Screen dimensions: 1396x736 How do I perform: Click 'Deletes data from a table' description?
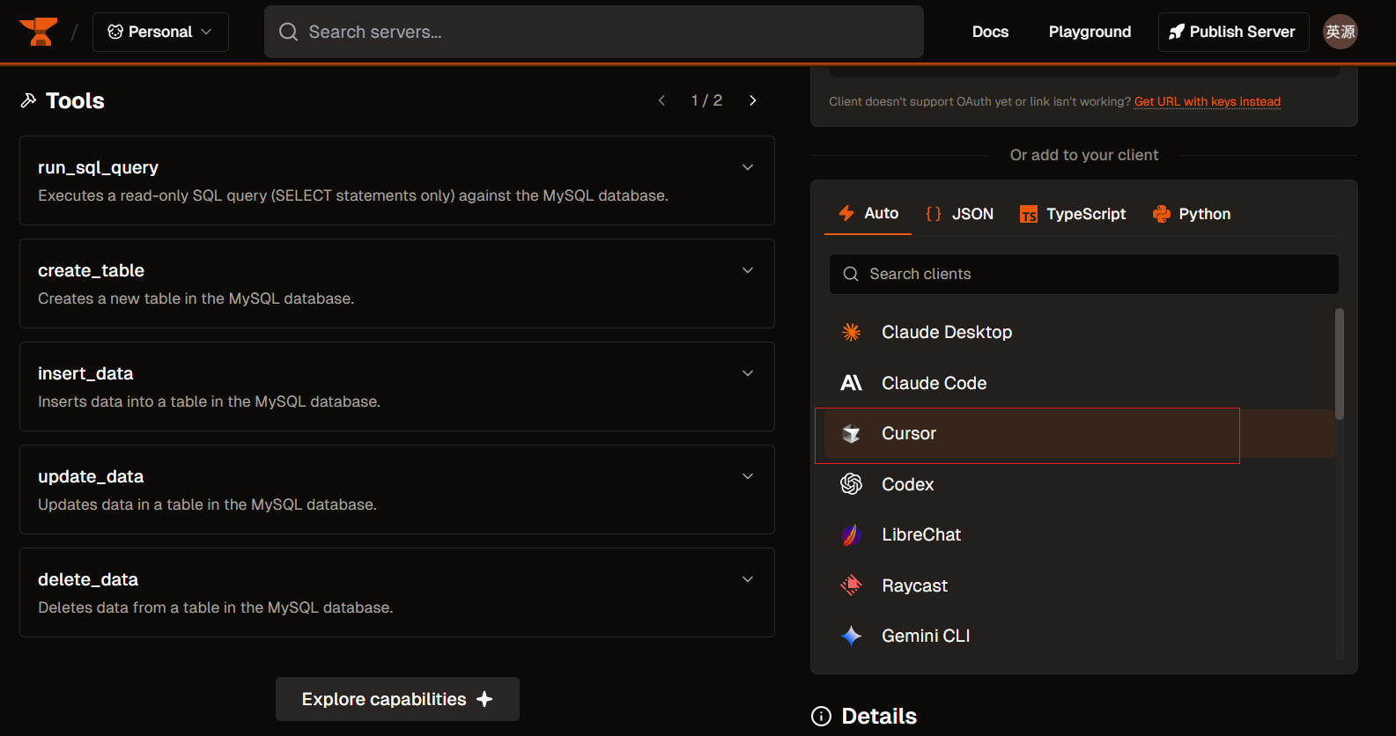click(216, 607)
